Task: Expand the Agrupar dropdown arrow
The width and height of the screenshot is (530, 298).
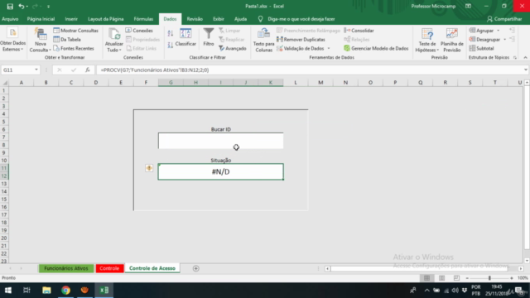Action: [498, 31]
